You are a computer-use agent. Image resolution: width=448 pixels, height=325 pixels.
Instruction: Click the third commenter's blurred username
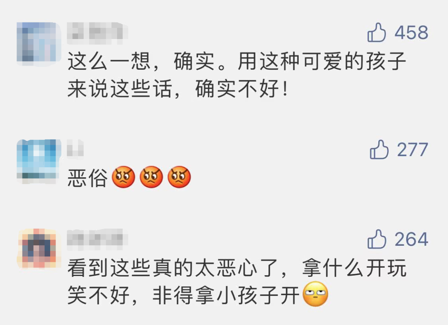click(x=97, y=237)
